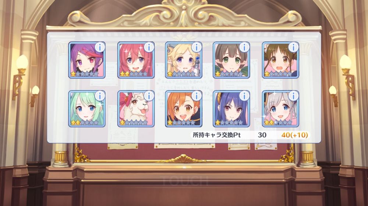This screenshot has height=206, width=368.
Task: Select the red-haired two-star character portrait
Action: coord(136,60)
